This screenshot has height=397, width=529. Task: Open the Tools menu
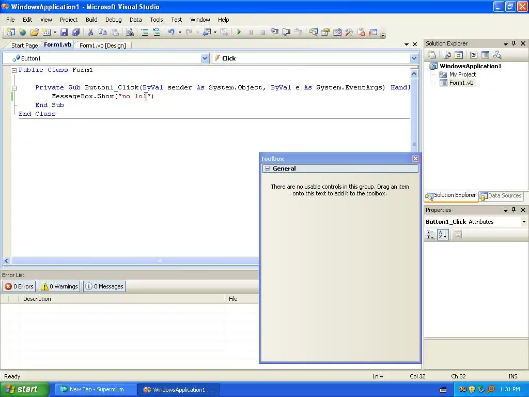click(x=156, y=20)
